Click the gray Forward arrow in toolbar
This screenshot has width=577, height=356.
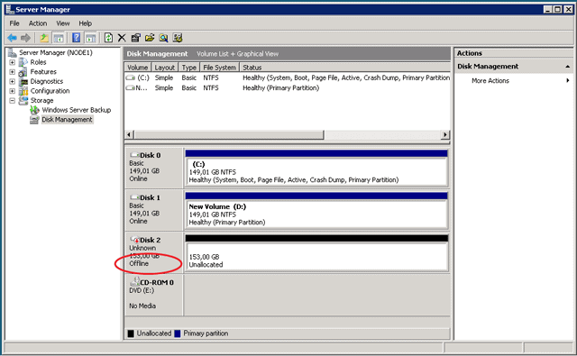(x=26, y=38)
